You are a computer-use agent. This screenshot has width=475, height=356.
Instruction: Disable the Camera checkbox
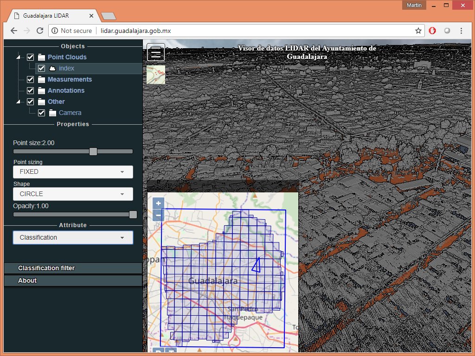coord(42,113)
